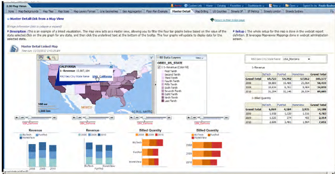Click previous on slider above BizTech-legend Revenue chart
The image size is (335, 174).
tap(22, 118)
